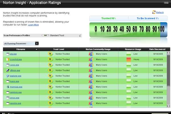This screenshot has height=114, width=171.
Task: Click the Norton Trusted badge for spoolsv.exe
Action: click(x=51, y=103)
